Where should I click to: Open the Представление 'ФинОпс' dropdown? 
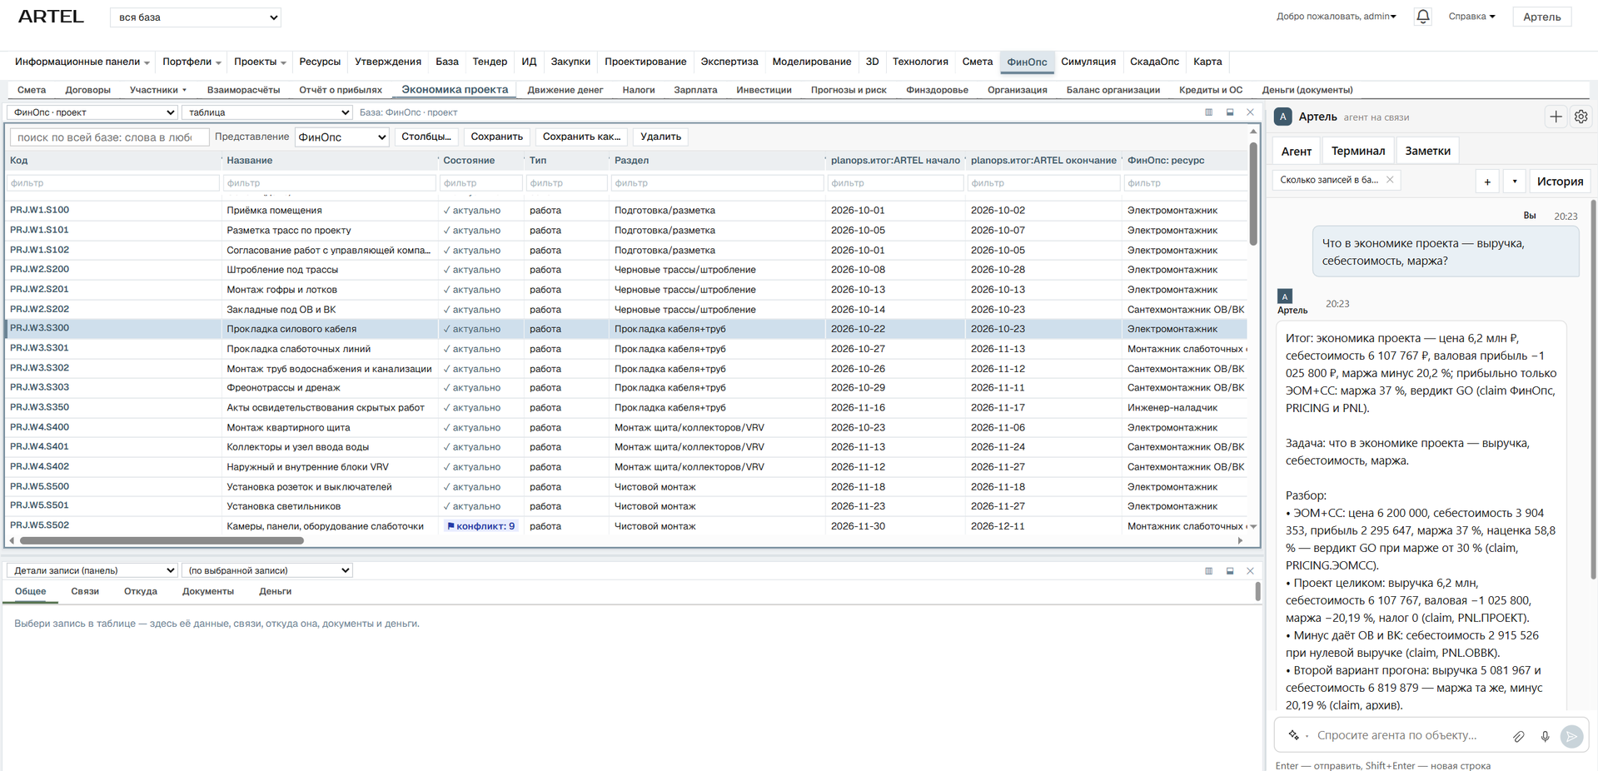click(342, 137)
